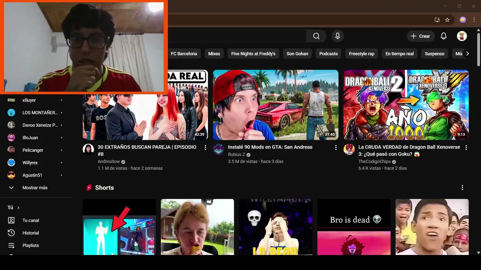Click title '30 EXTRAÑOS BUSCAN PAREJA | EPISODIO #8'
This screenshot has height=270, width=481.
coord(147,150)
